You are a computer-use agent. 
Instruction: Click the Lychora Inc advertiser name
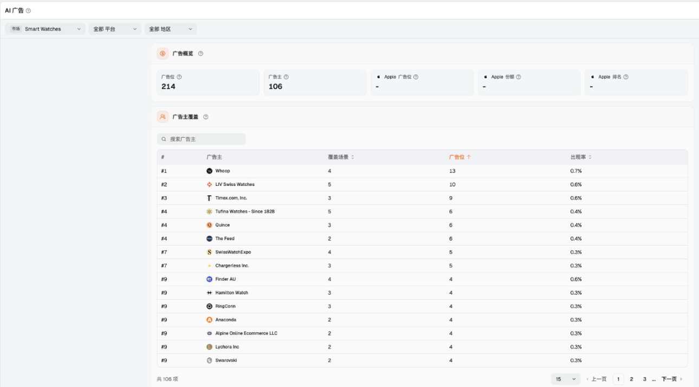pos(227,347)
